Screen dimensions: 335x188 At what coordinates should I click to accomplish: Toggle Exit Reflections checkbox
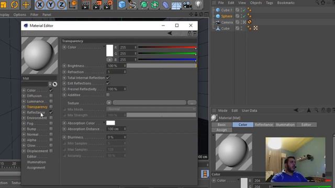coord(108,83)
